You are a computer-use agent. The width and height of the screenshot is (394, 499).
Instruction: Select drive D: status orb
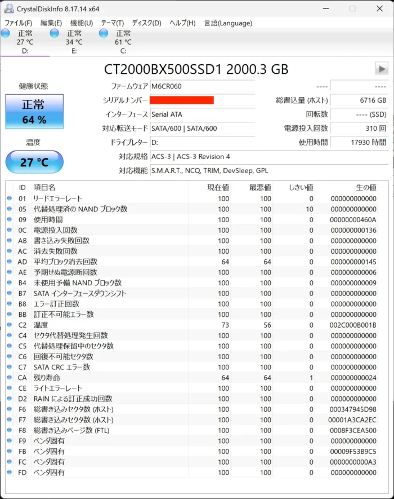tap(6, 34)
